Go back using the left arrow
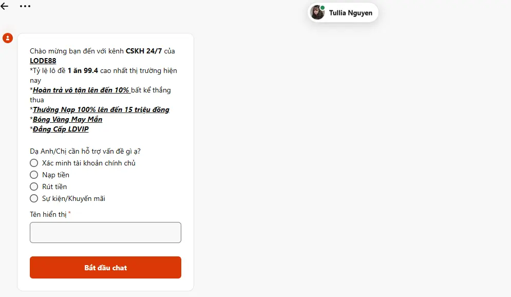 (4, 6)
